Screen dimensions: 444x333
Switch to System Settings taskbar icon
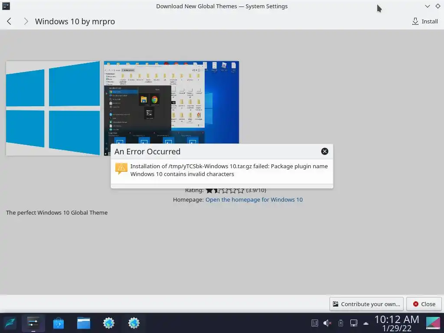[x=33, y=323]
